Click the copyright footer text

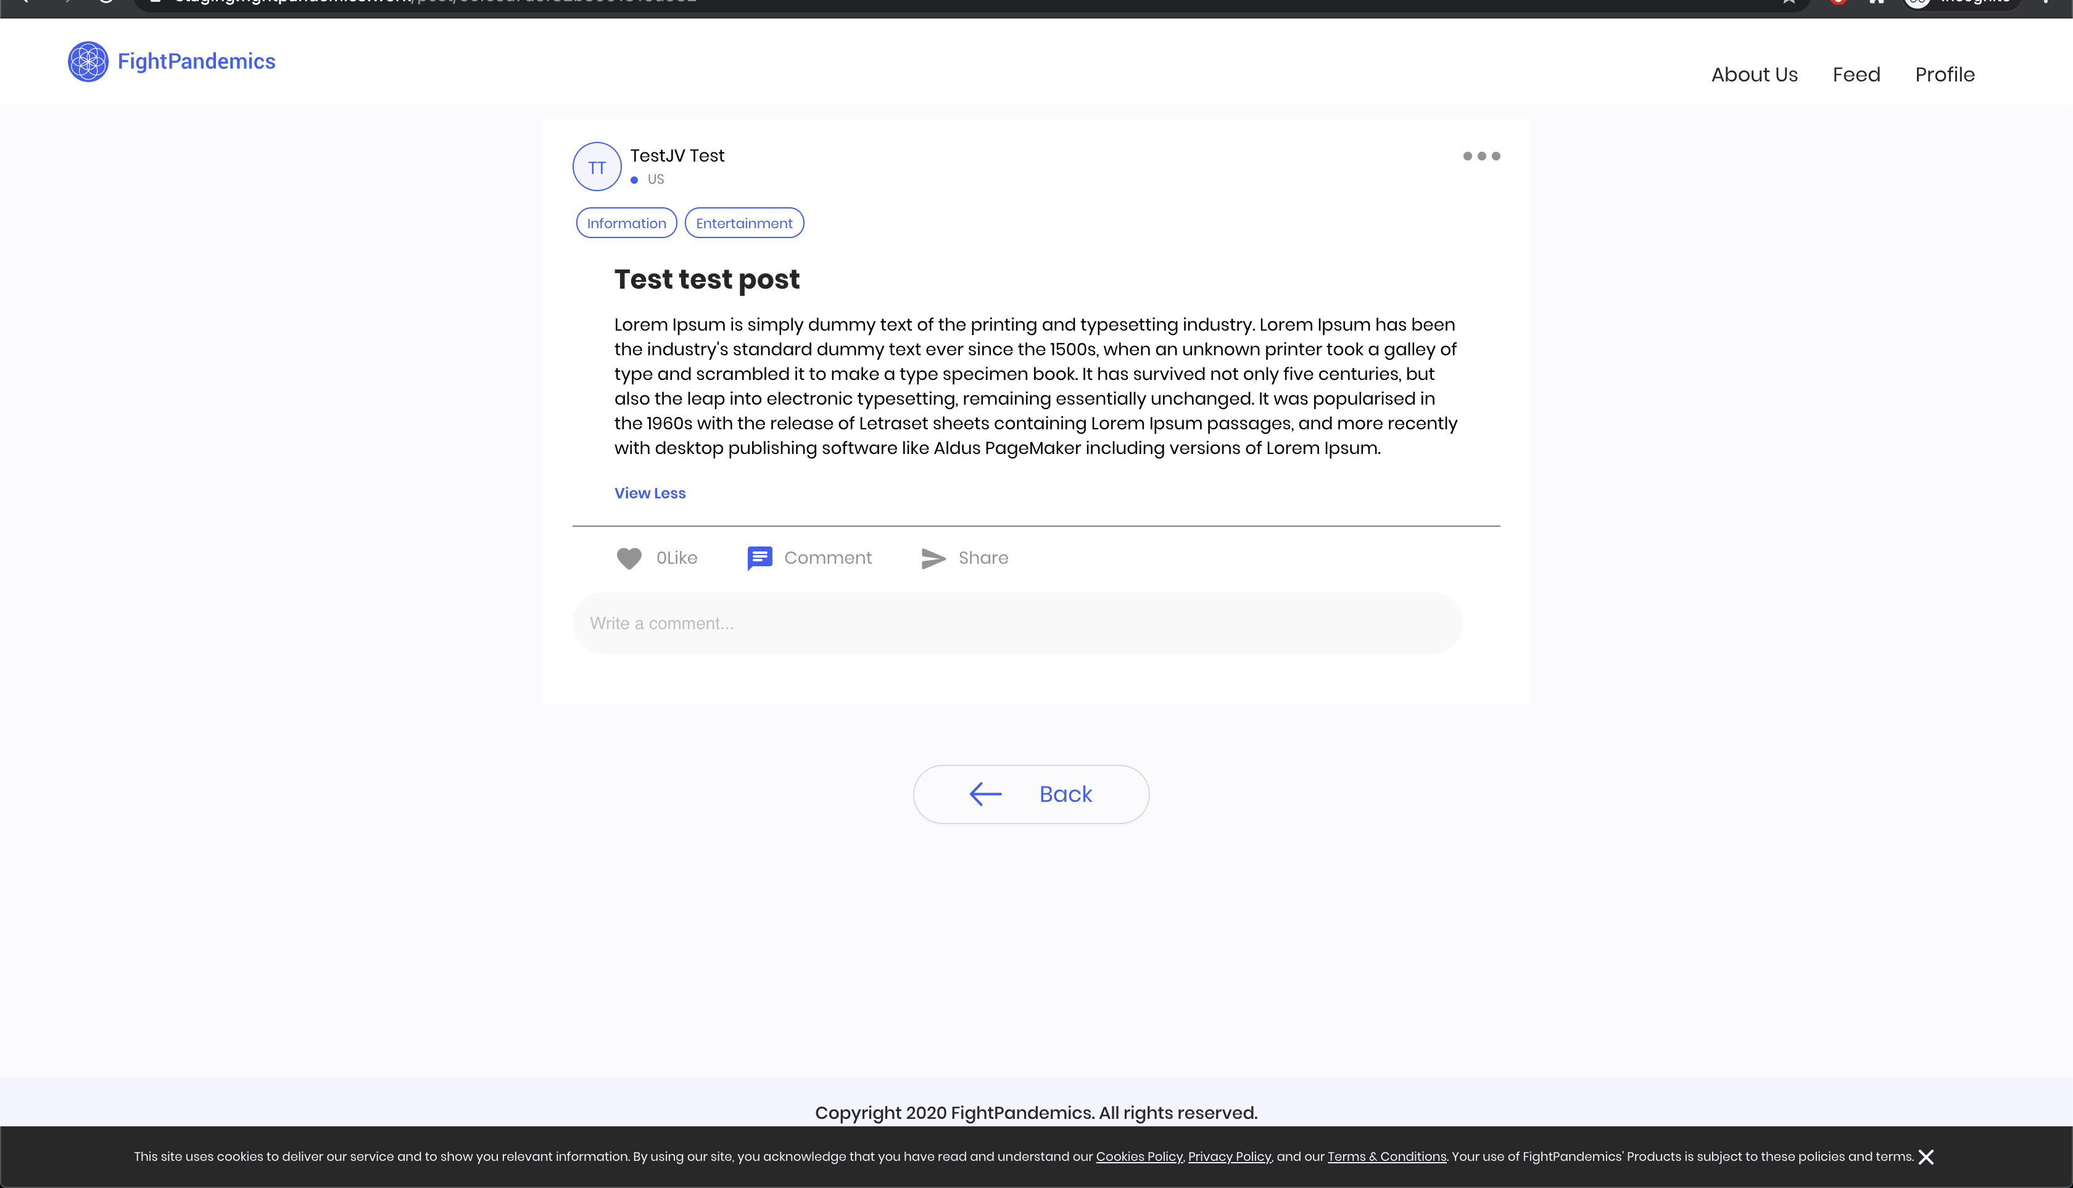coord(1036,1113)
